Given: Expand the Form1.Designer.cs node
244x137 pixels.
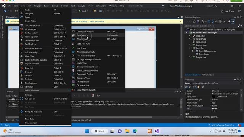Looking at the screenshot, I should 193,51.
